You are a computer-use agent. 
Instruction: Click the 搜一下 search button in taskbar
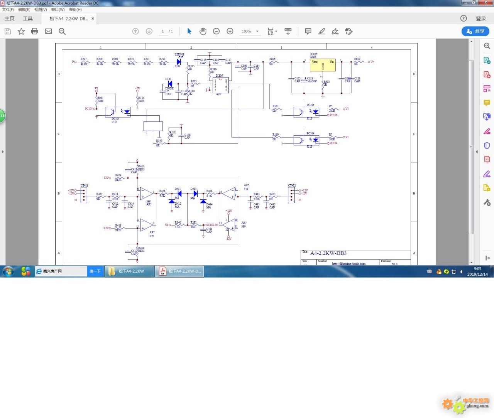pyautogui.click(x=95, y=271)
